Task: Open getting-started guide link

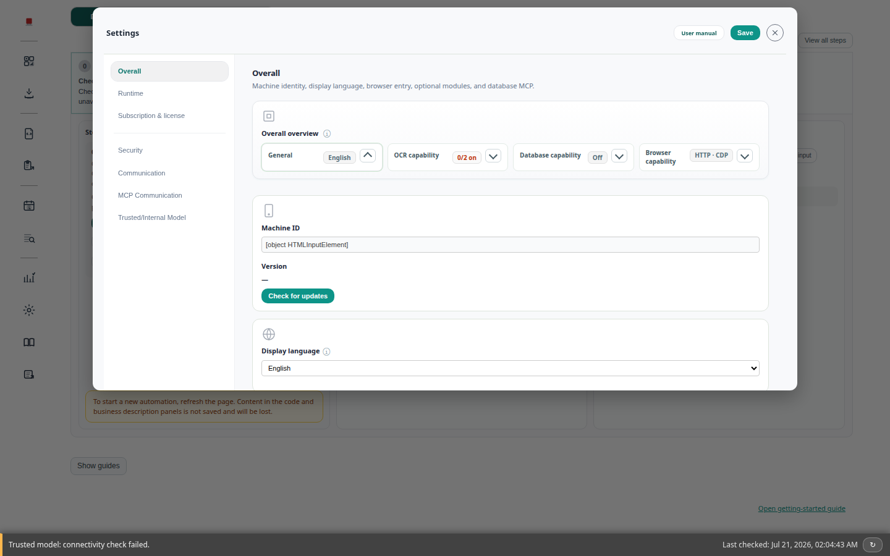Action: 802,508
